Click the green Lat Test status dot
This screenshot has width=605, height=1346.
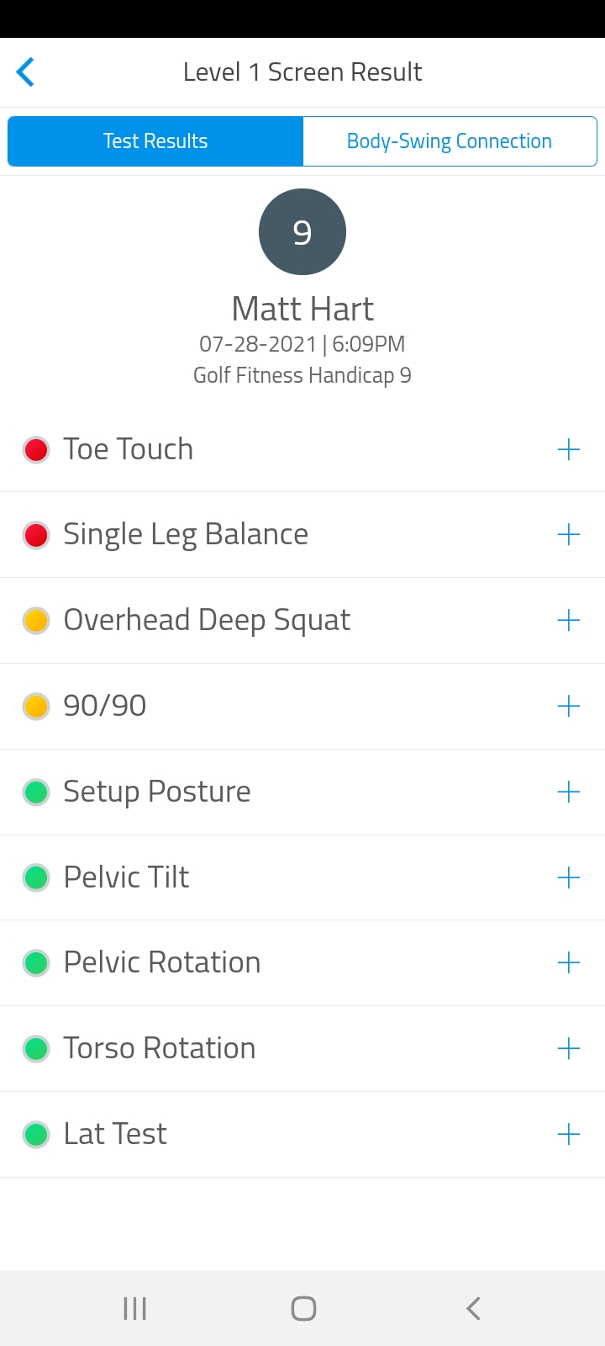[36, 1134]
